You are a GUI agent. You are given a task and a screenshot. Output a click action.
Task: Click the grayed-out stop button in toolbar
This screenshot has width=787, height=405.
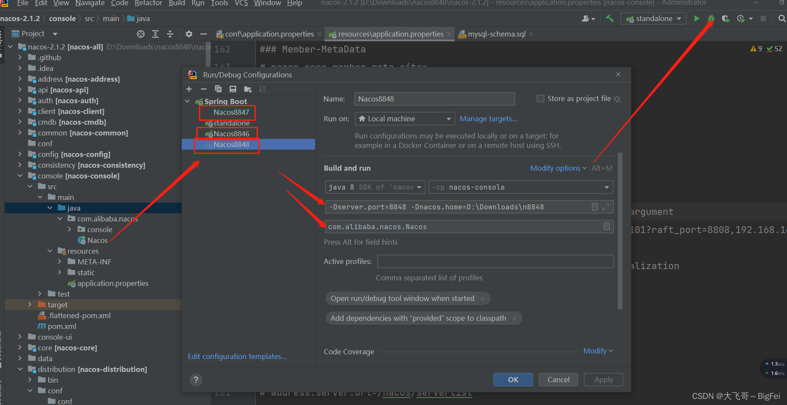pyautogui.click(x=763, y=18)
